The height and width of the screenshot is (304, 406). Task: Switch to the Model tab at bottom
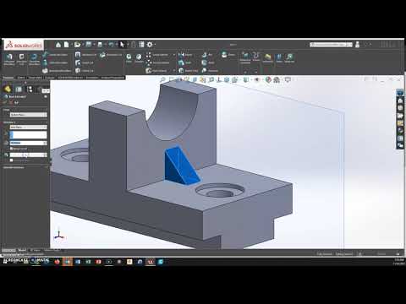[22, 250]
